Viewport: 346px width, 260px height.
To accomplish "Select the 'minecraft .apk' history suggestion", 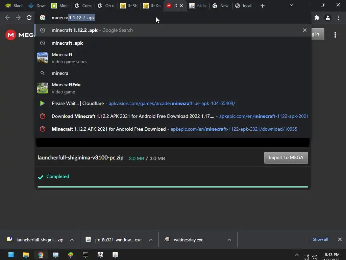I will [x=173, y=43].
